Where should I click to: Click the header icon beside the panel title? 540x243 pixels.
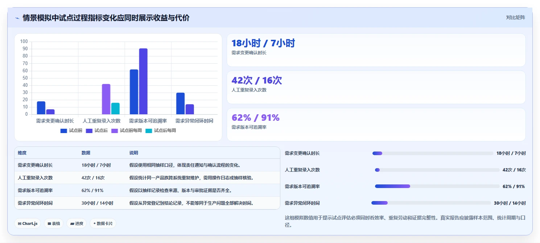coord(17,18)
